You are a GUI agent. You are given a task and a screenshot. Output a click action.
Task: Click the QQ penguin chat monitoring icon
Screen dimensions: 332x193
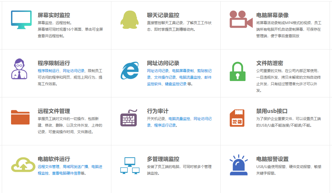pyautogui.click(x=129, y=20)
